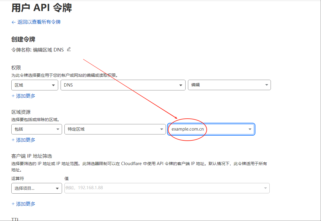The height and width of the screenshot is (221, 321).
Task: Open the 选择项目... operator dropdown
Action: [36, 188]
